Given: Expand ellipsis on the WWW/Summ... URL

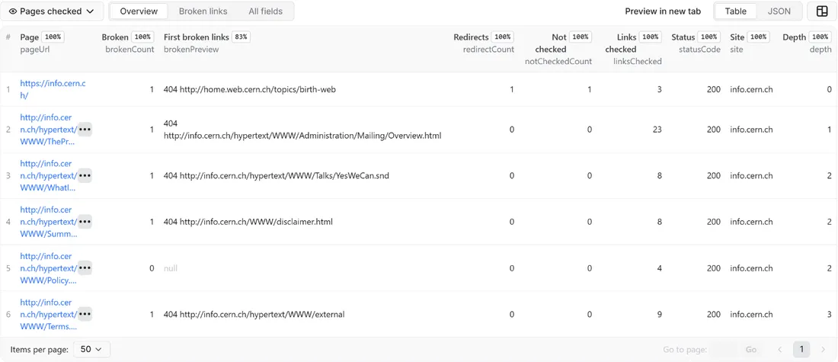Looking at the screenshot, I should [x=85, y=221].
